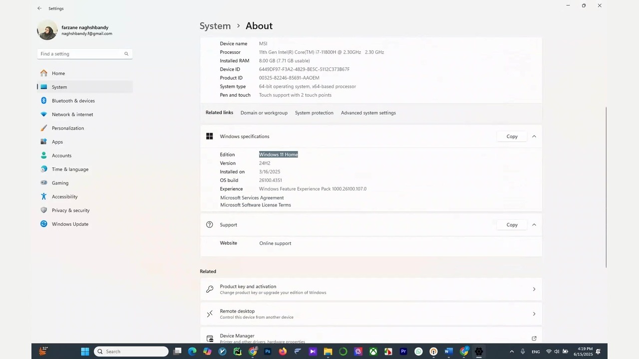Open the Xbox app from the taskbar

(x=373, y=352)
